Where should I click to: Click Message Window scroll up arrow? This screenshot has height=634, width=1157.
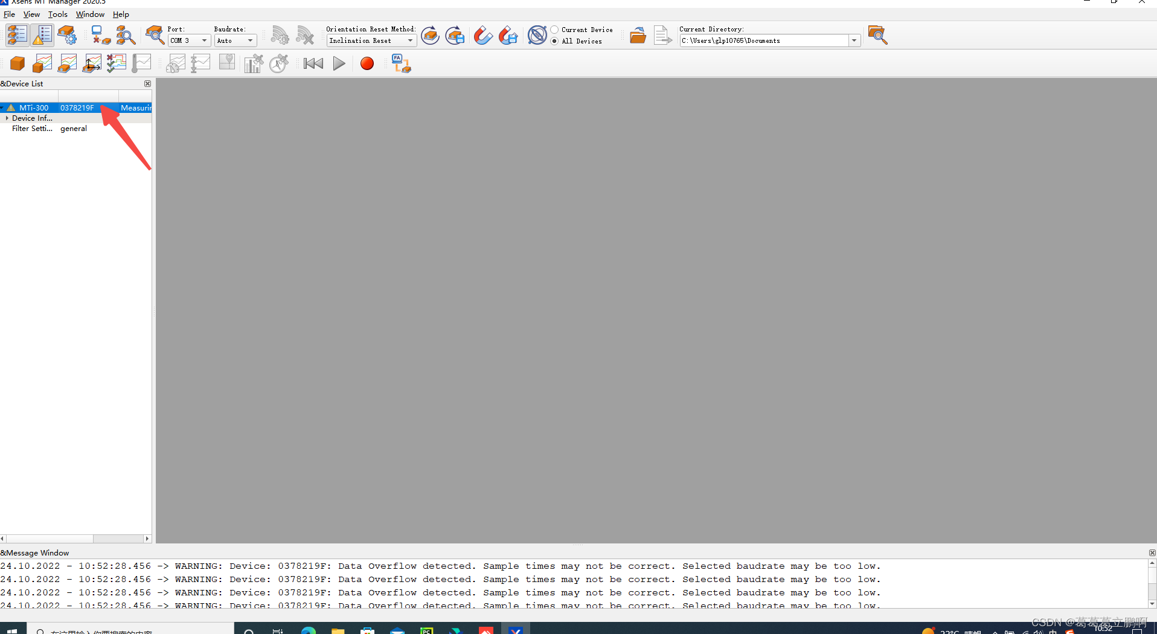[x=1152, y=563]
